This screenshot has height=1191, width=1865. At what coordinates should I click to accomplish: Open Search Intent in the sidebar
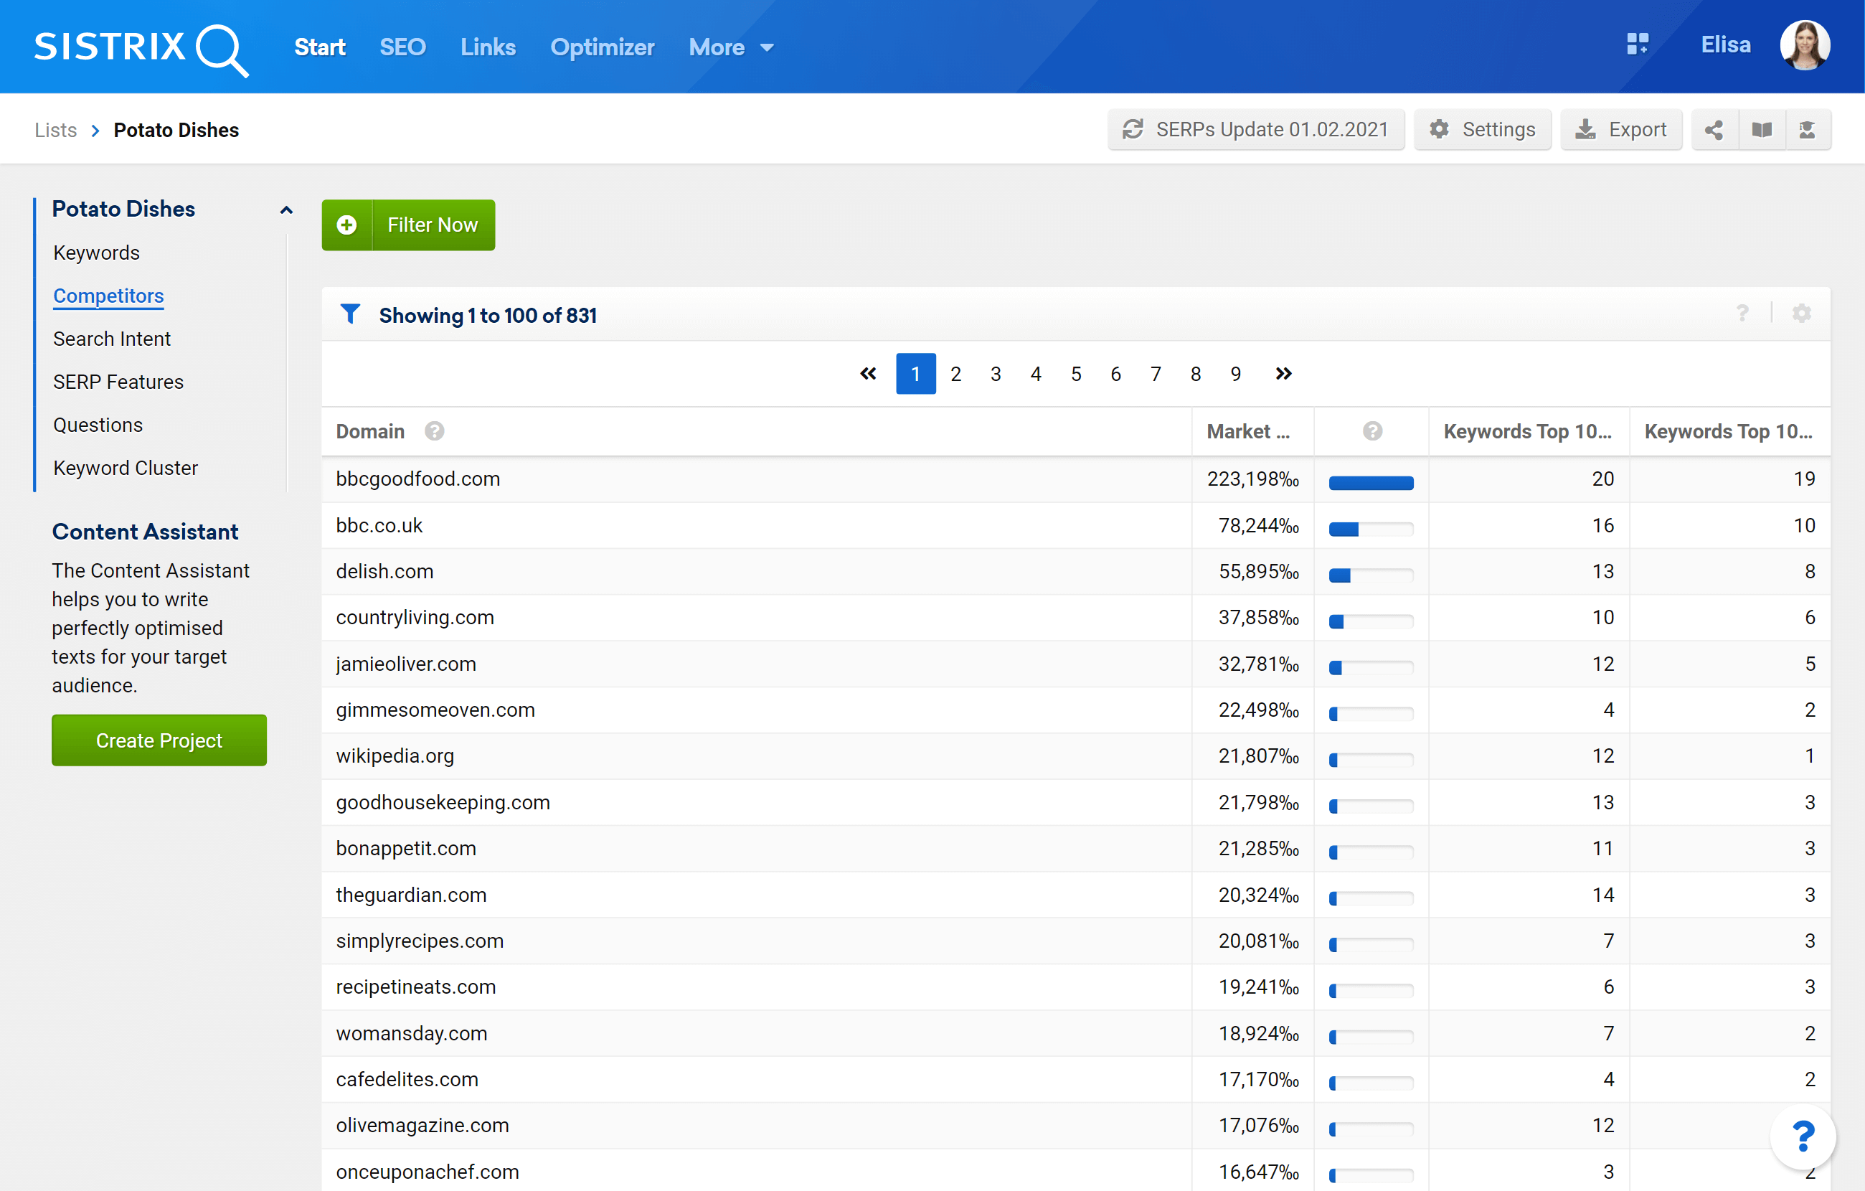[x=113, y=339]
